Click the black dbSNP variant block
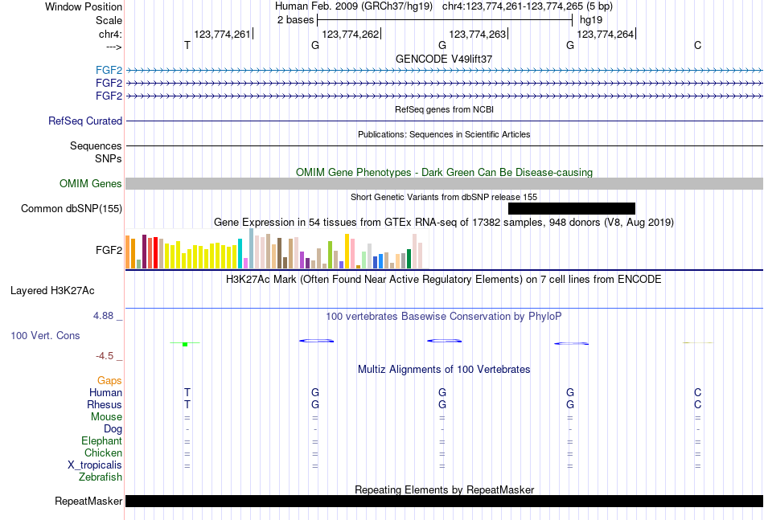This screenshot has height=520, width=764. pyautogui.click(x=572, y=208)
